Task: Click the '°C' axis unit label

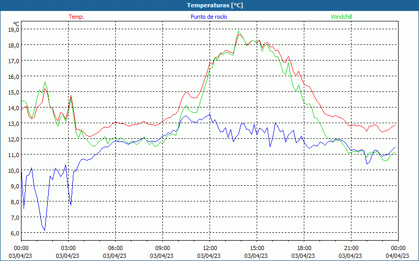Action: [x=16, y=24]
